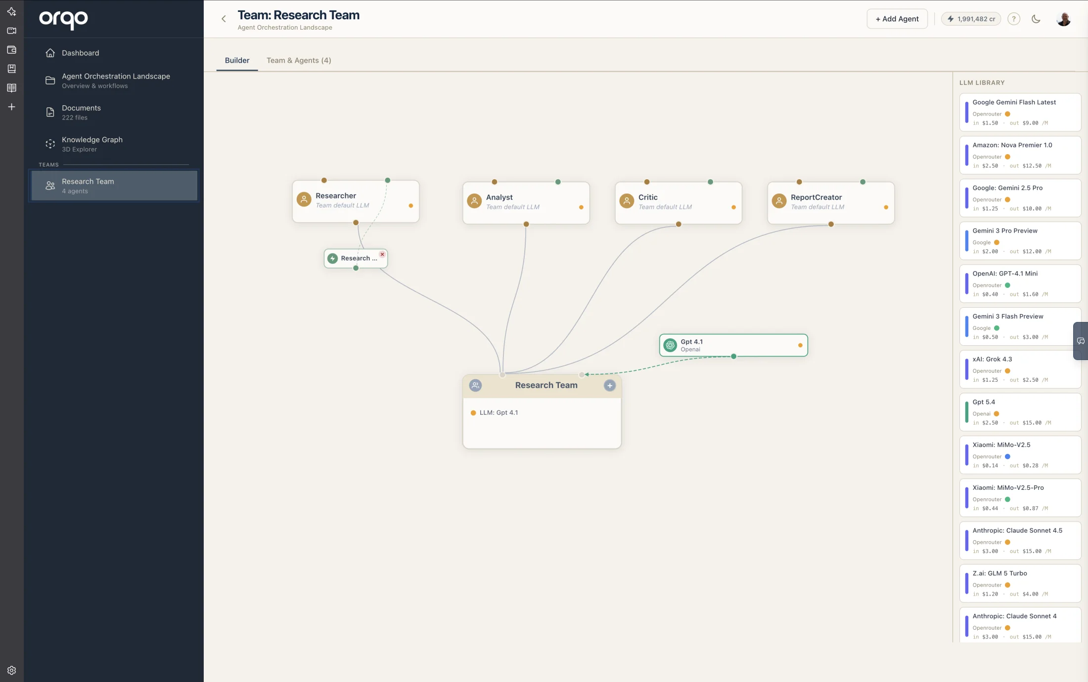The image size is (1088, 682).
Task: Click the Research Team node title
Action: (x=546, y=385)
